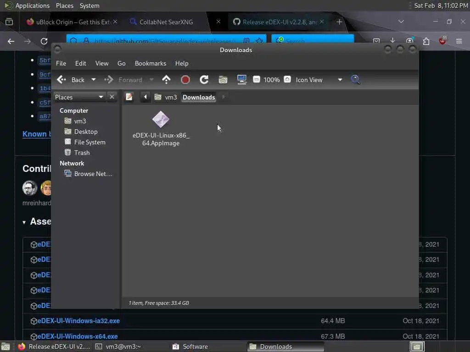This screenshot has width=470, height=352.
Task: Click the uBlock Origin toolbar icon
Action: 442,41
